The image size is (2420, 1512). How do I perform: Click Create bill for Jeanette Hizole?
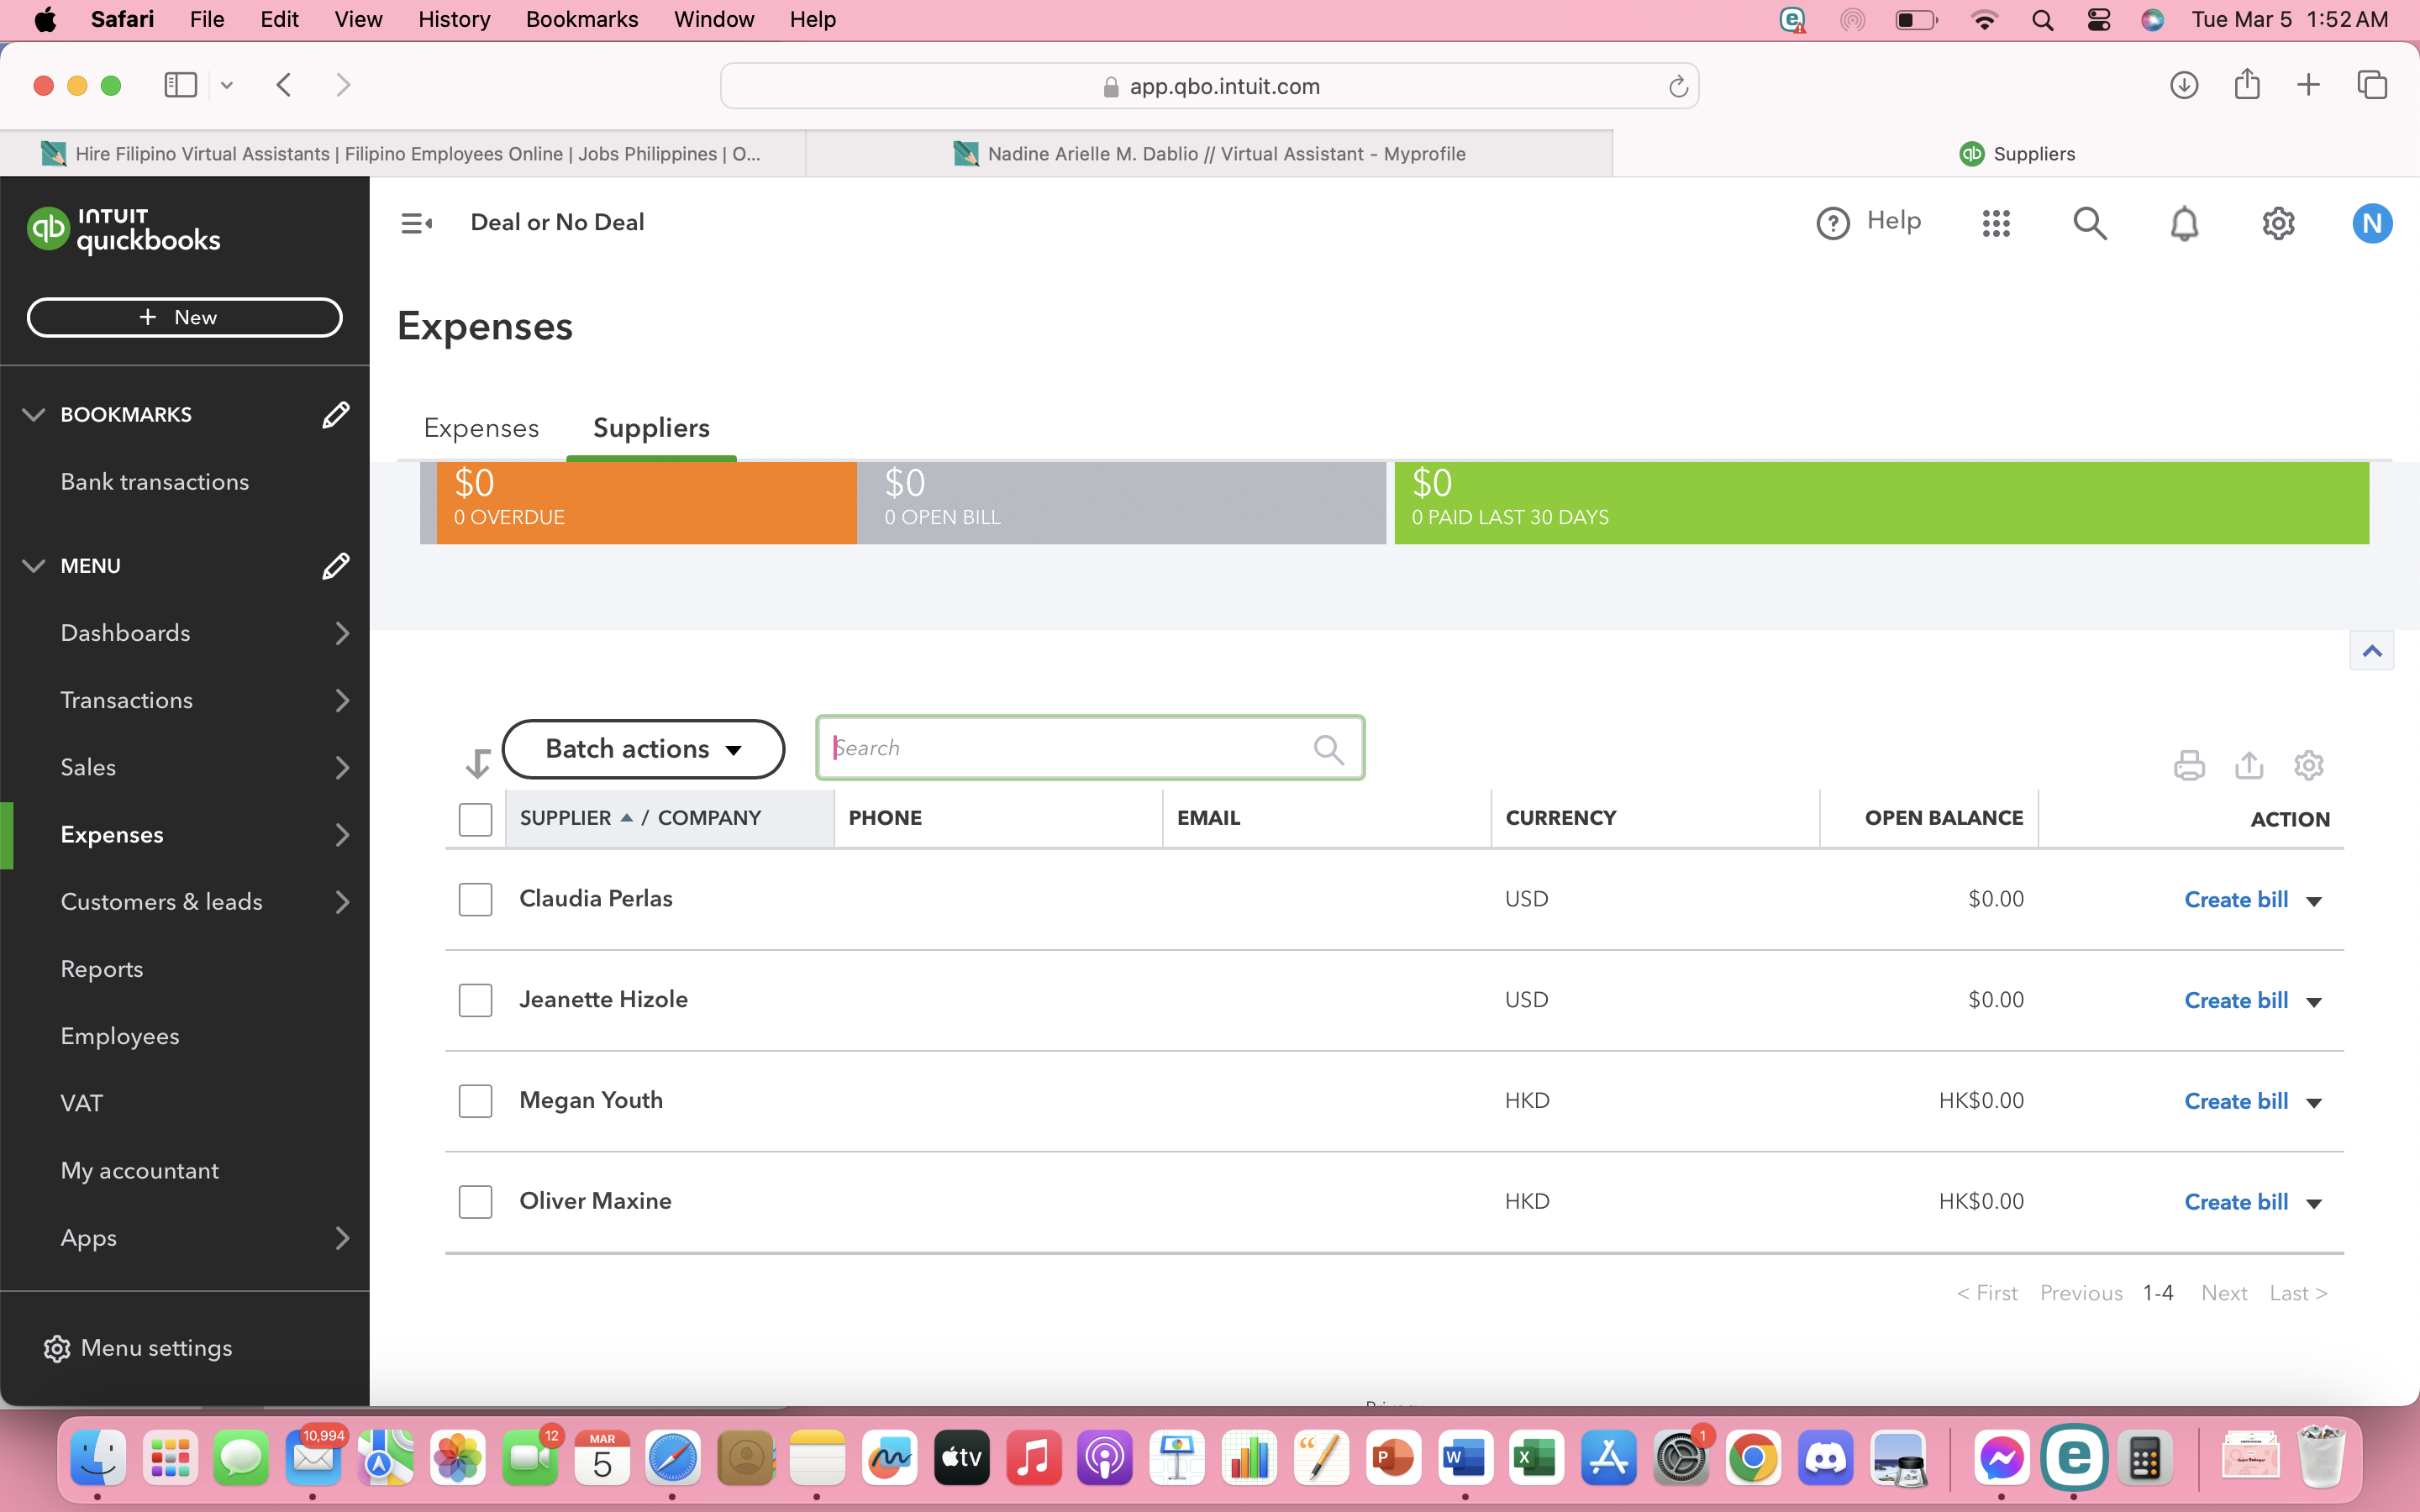tap(2236, 1000)
